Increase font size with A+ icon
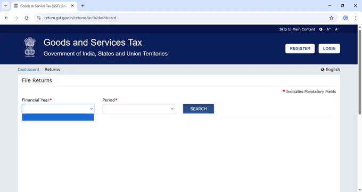The width and height of the screenshot is (362, 192). 328,29
